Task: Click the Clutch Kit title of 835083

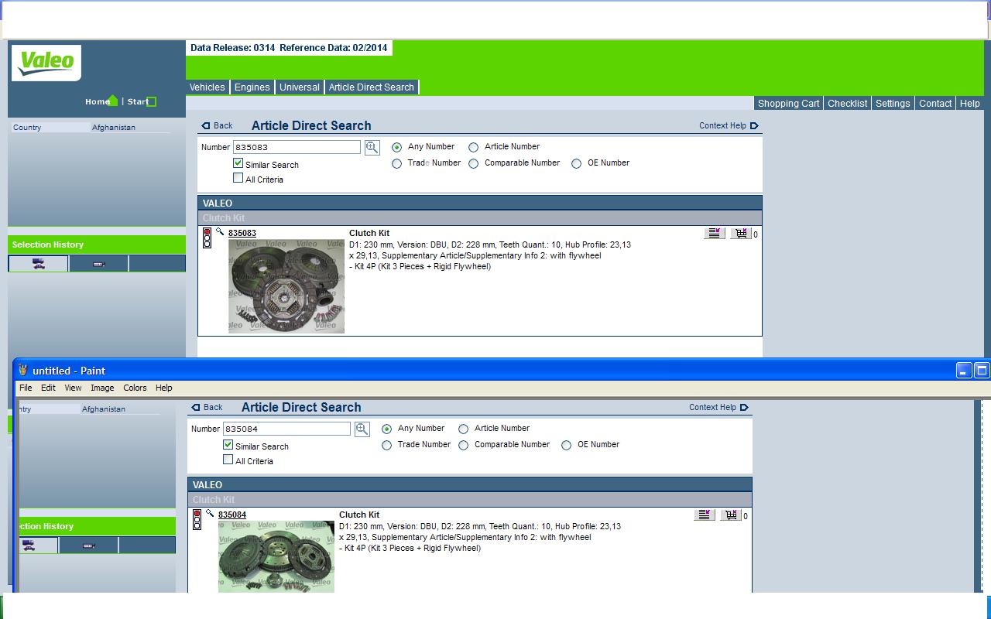Action: tap(369, 233)
